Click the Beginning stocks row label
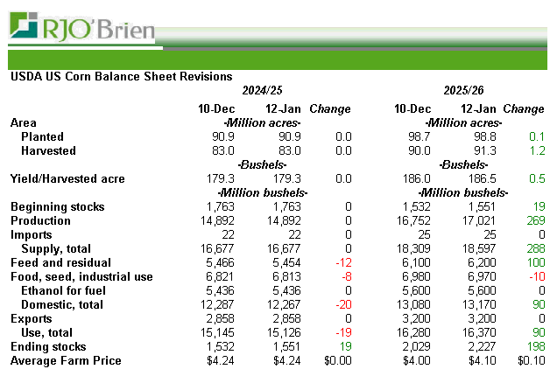557x376 pixels. (x=57, y=207)
